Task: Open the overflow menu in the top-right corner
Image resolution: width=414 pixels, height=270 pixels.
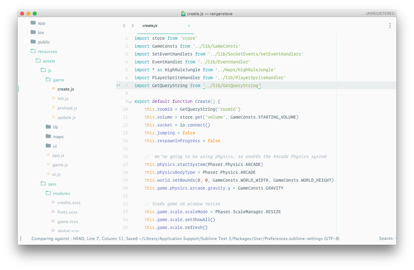Action: click(390, 25)
